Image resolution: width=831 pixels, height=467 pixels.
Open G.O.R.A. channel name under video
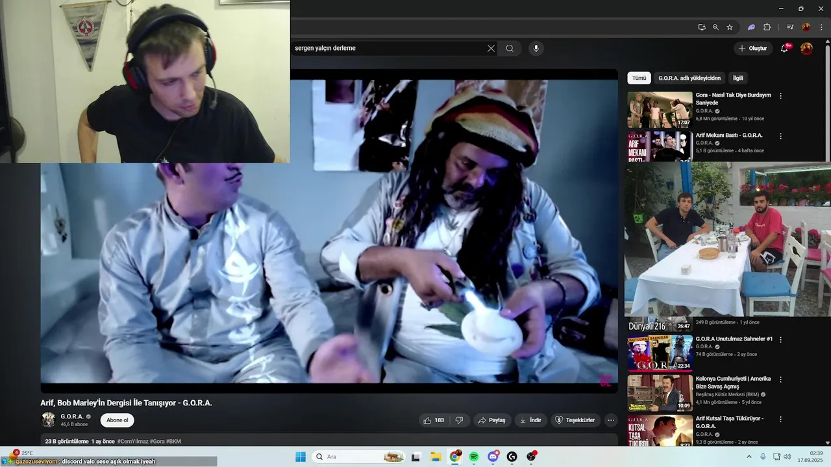pyautogui.click(x=72, y=416)
